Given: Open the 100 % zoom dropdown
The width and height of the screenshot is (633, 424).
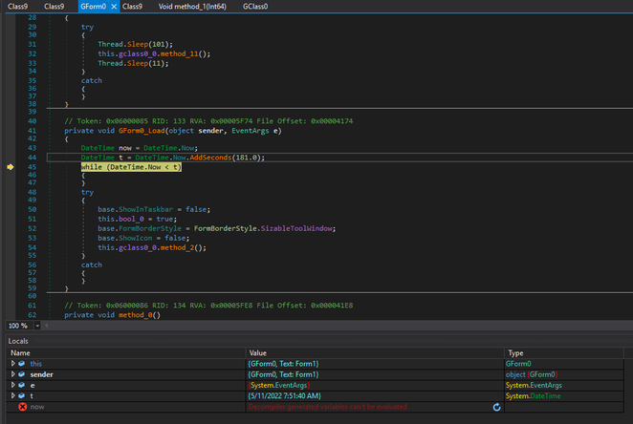Looking at the screenshot, I should pos(36,326).
